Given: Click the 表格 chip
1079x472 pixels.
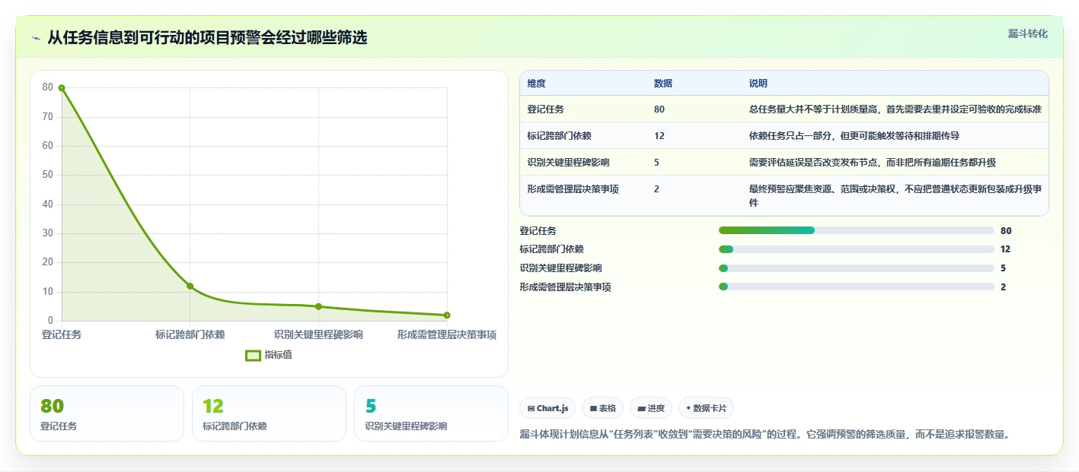Looking at the screenshot, I should pyautogui.click(x=602, y=408).
